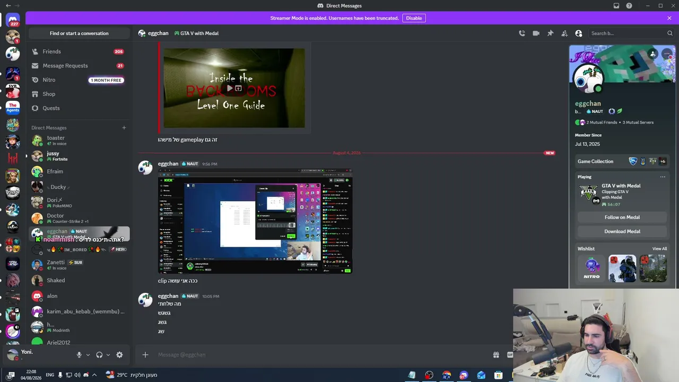Open more options on eggchan's profile banner
Image resolution: width=679 pixels, height=382 pixels.
pos(667,54)
